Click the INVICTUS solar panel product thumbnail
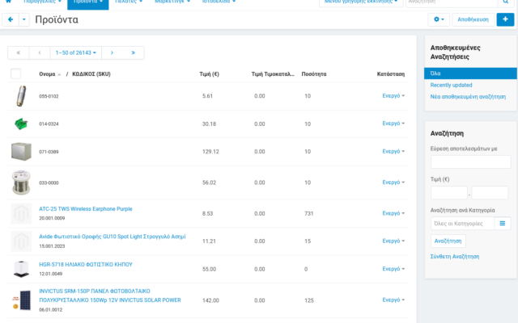The width and height of the screenshot is (518, 323). [20, 300]
